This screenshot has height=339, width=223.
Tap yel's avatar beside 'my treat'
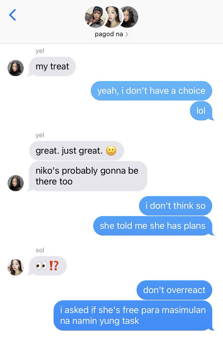(x=15, y=68)
